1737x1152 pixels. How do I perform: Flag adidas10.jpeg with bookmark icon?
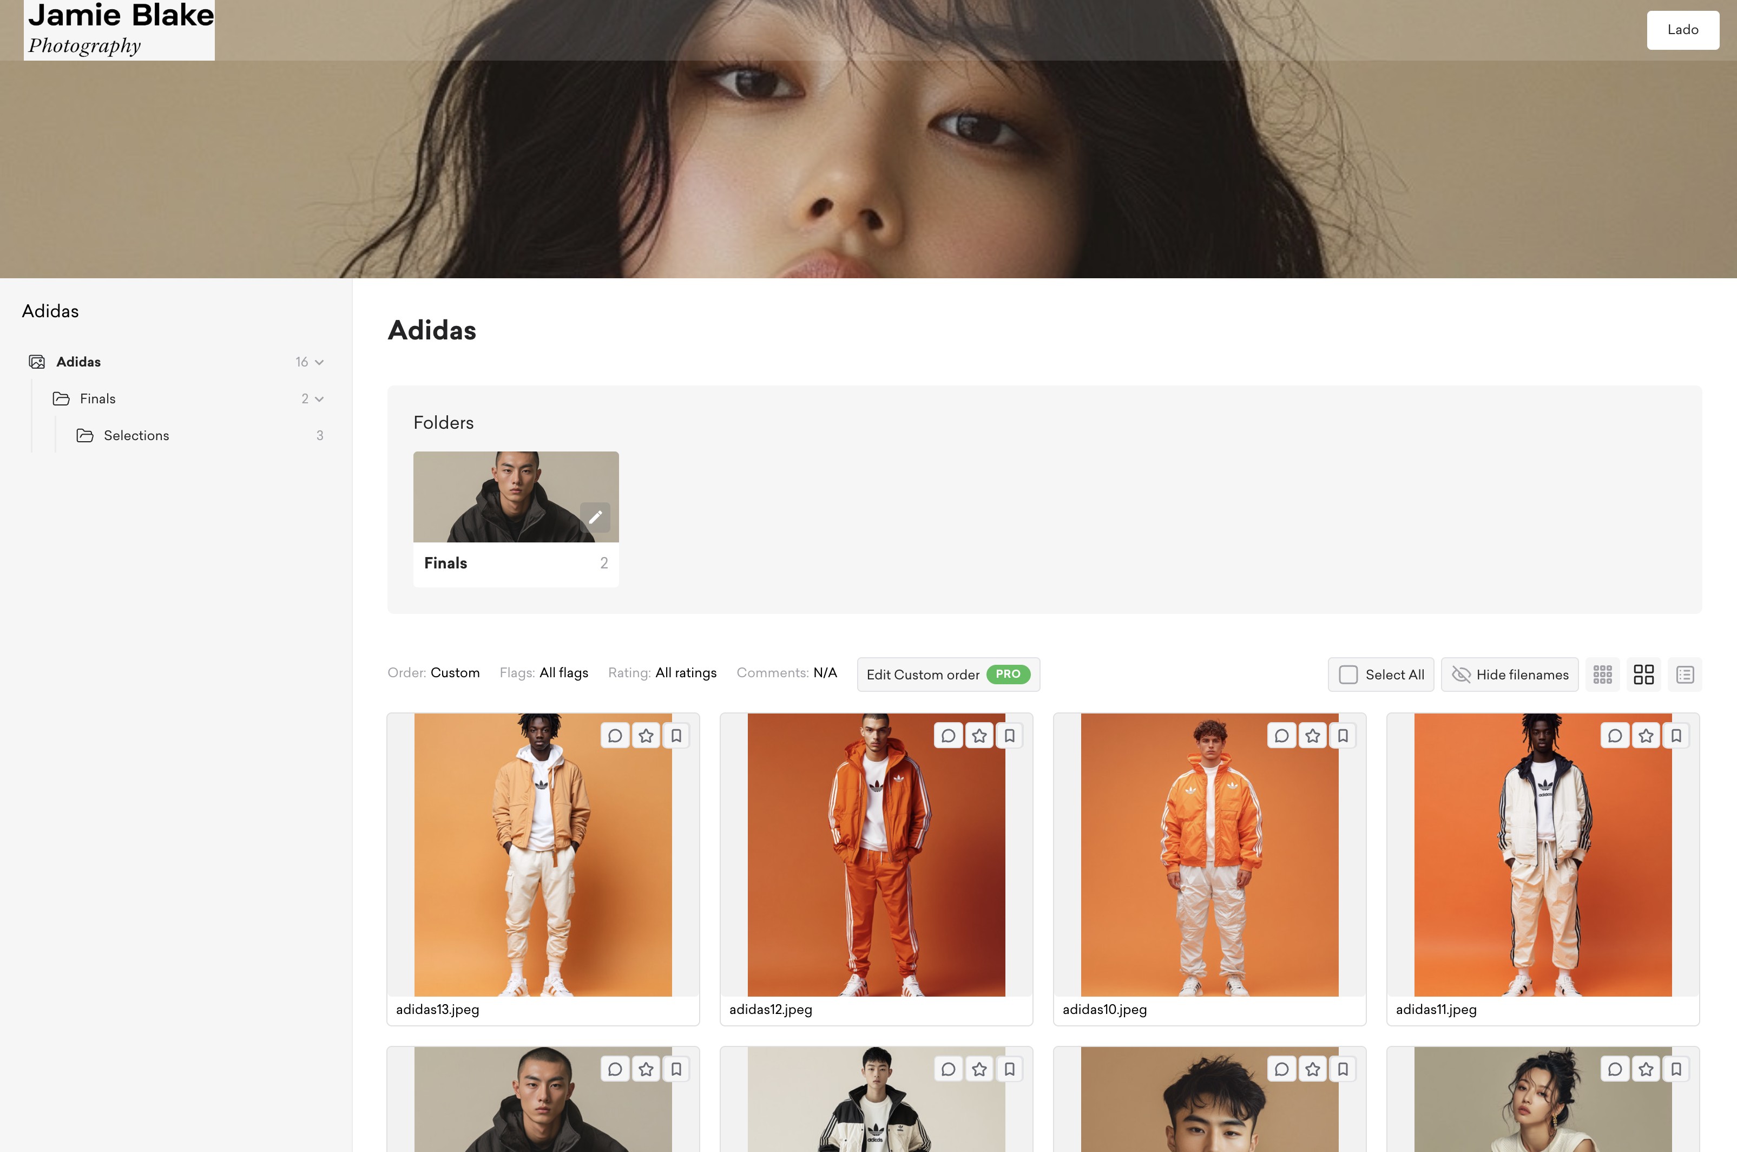pyautogui.click(x=1343, y=735)
